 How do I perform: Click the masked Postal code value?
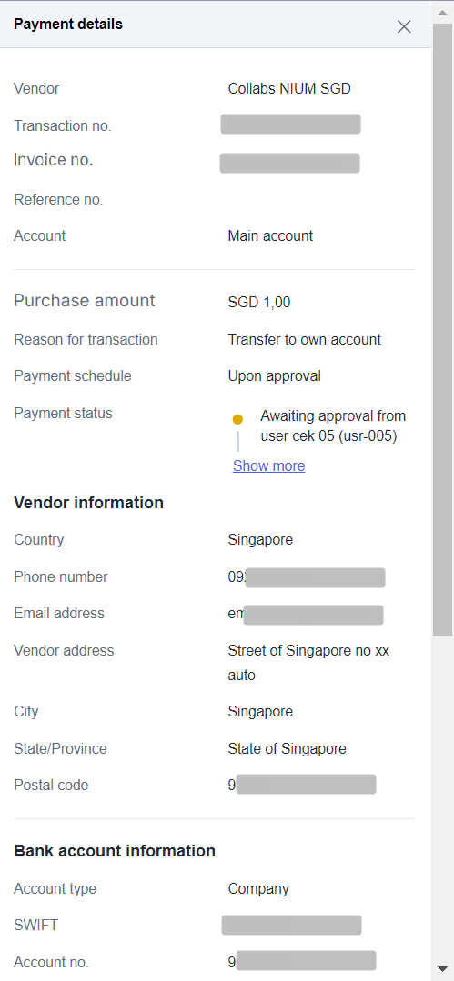pyautogui.click(x=302, y=785)
